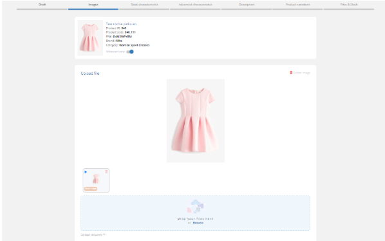Image resolution: width=385 pixels, height=241 pixels.
Task: Select the small dress thumbnail card
Action: pyautogui.click(x=96, y=180)
